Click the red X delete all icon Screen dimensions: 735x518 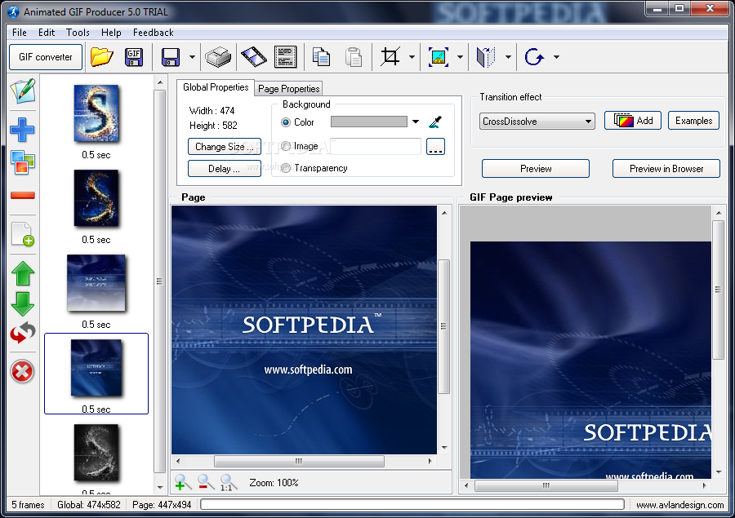point(22,372)
